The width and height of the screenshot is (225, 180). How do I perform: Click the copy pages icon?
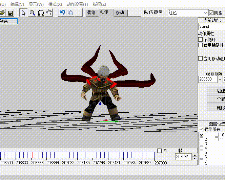70,13
